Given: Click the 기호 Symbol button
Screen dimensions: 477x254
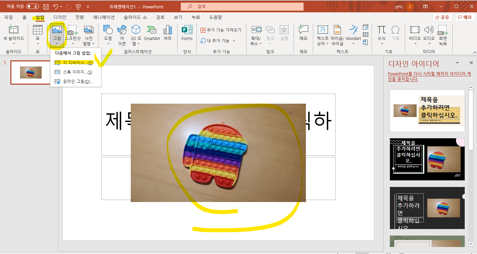Looking at the screenshot, I should pos(395,33).
